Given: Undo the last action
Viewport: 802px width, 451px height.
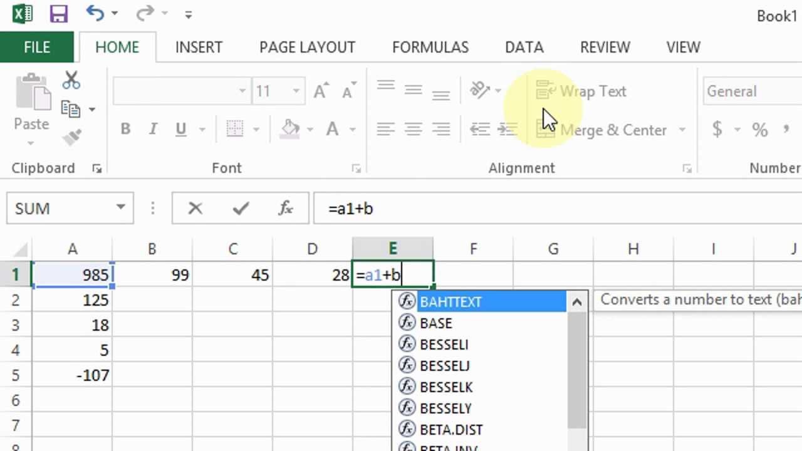Looking at the screenshot, I should 95,13.
